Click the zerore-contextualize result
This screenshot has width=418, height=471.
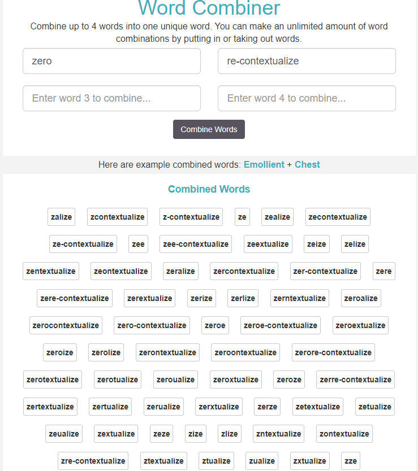(x=333, y=352)
